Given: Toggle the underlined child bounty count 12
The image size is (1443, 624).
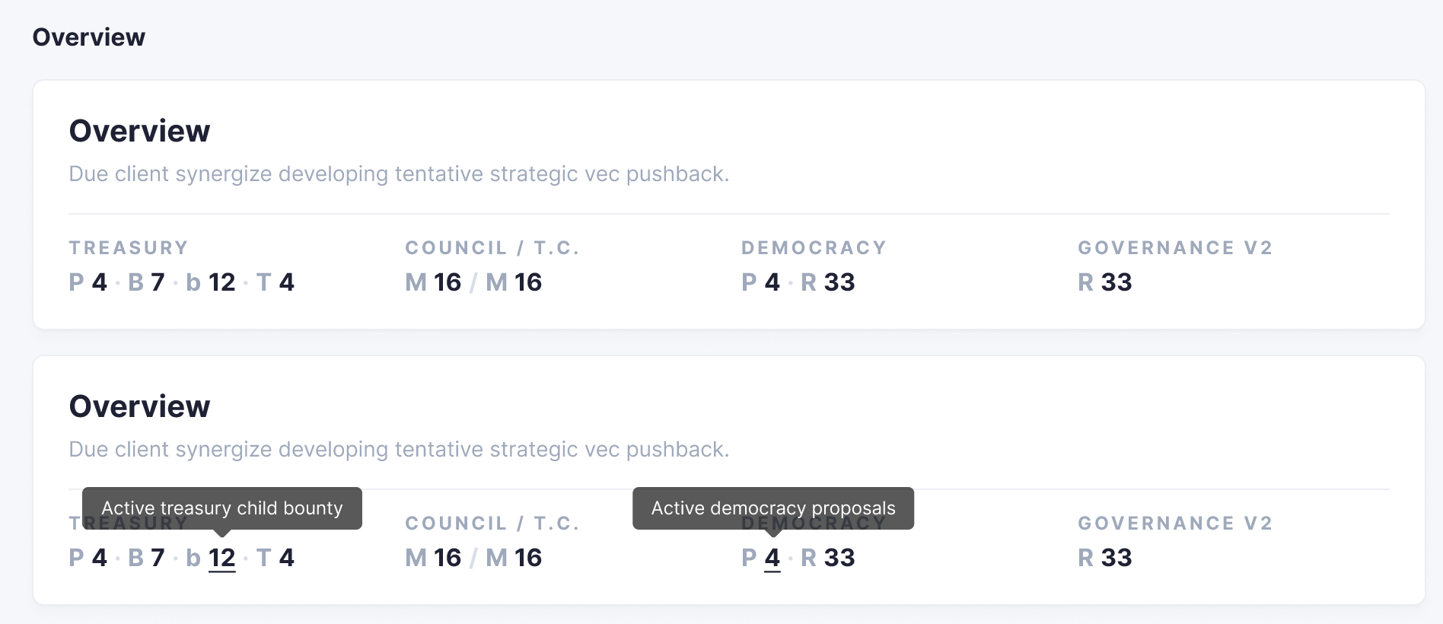Looking at the screenshot, I should point(221,558).
